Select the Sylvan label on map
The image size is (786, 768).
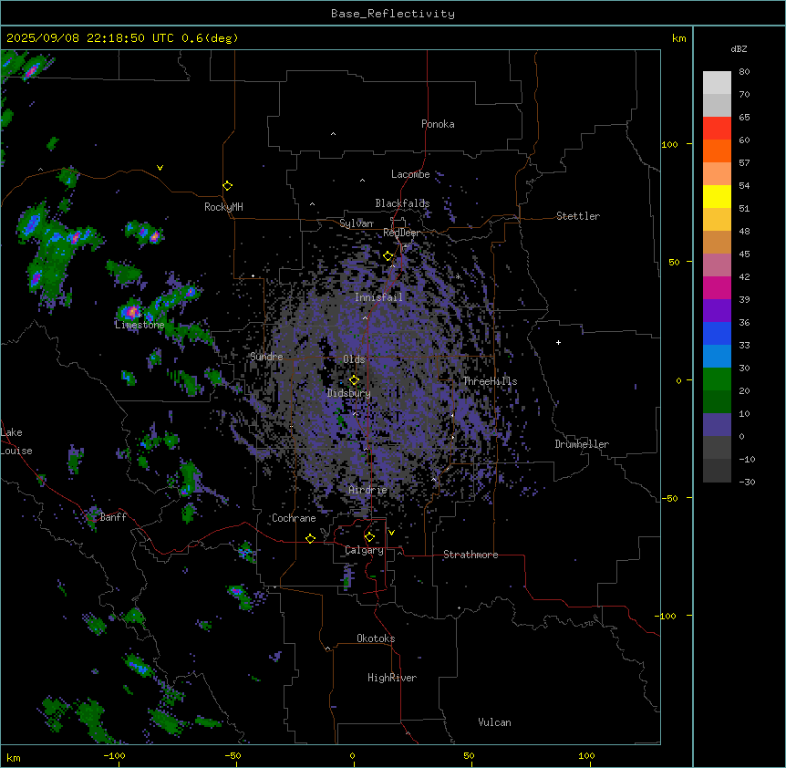click(x=357, y=223)
